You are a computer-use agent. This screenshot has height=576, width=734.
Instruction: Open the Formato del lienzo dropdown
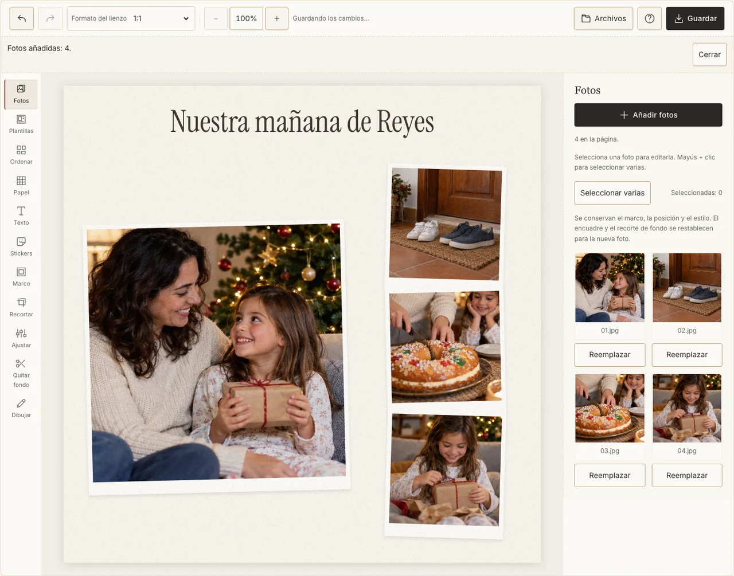(x=131, y=18)
